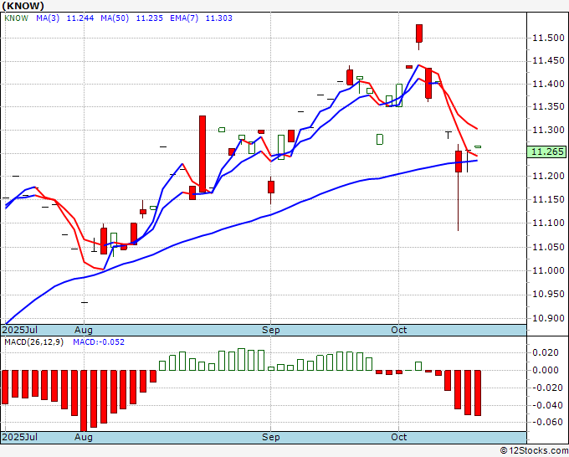Click the 11.300 price axis label
Image resolution: width=569 pixels, height=457 pixels.
click(548, 130)
